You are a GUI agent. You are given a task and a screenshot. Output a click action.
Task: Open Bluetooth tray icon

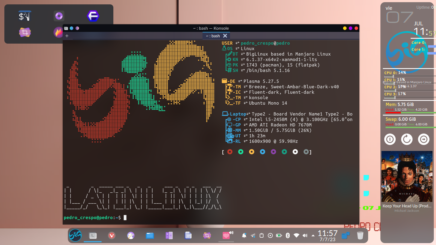point(288,235)
